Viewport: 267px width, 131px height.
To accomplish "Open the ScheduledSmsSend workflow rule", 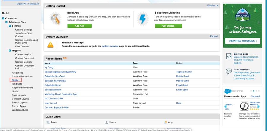I will pos(55,76).
